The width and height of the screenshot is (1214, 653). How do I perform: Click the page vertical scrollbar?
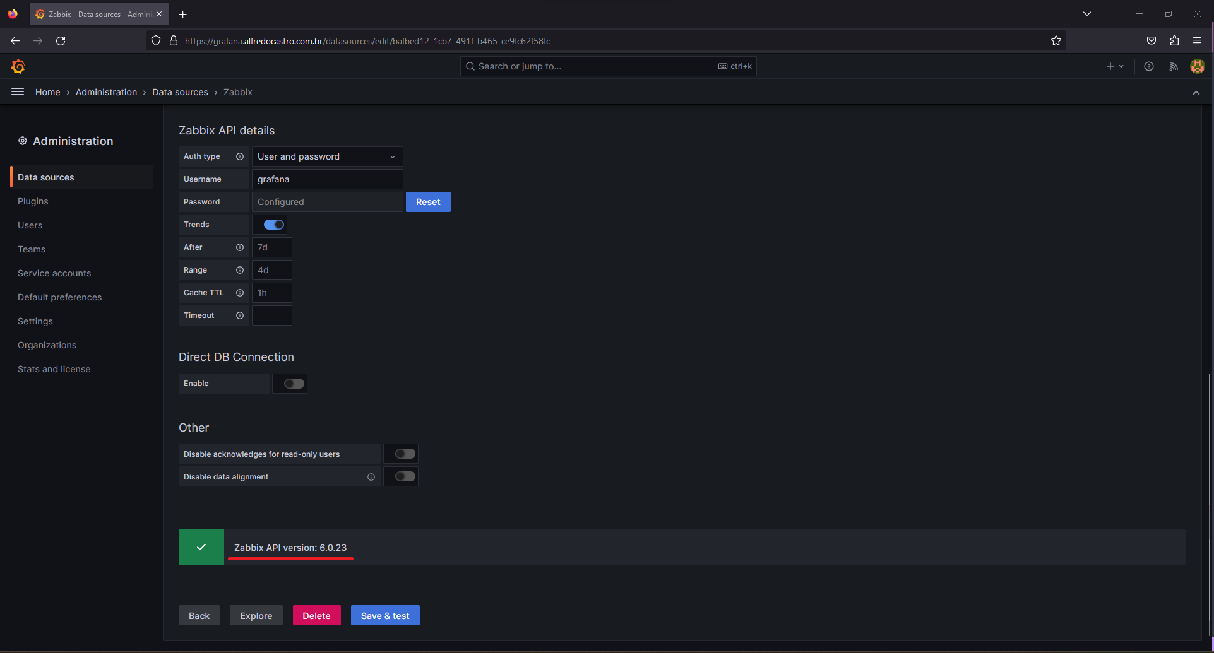(x=1210, y=505)
